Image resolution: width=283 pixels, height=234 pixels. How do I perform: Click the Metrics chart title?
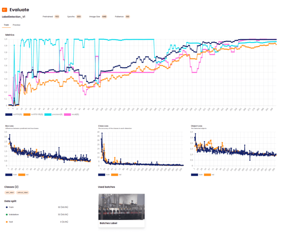pos(10,35)
